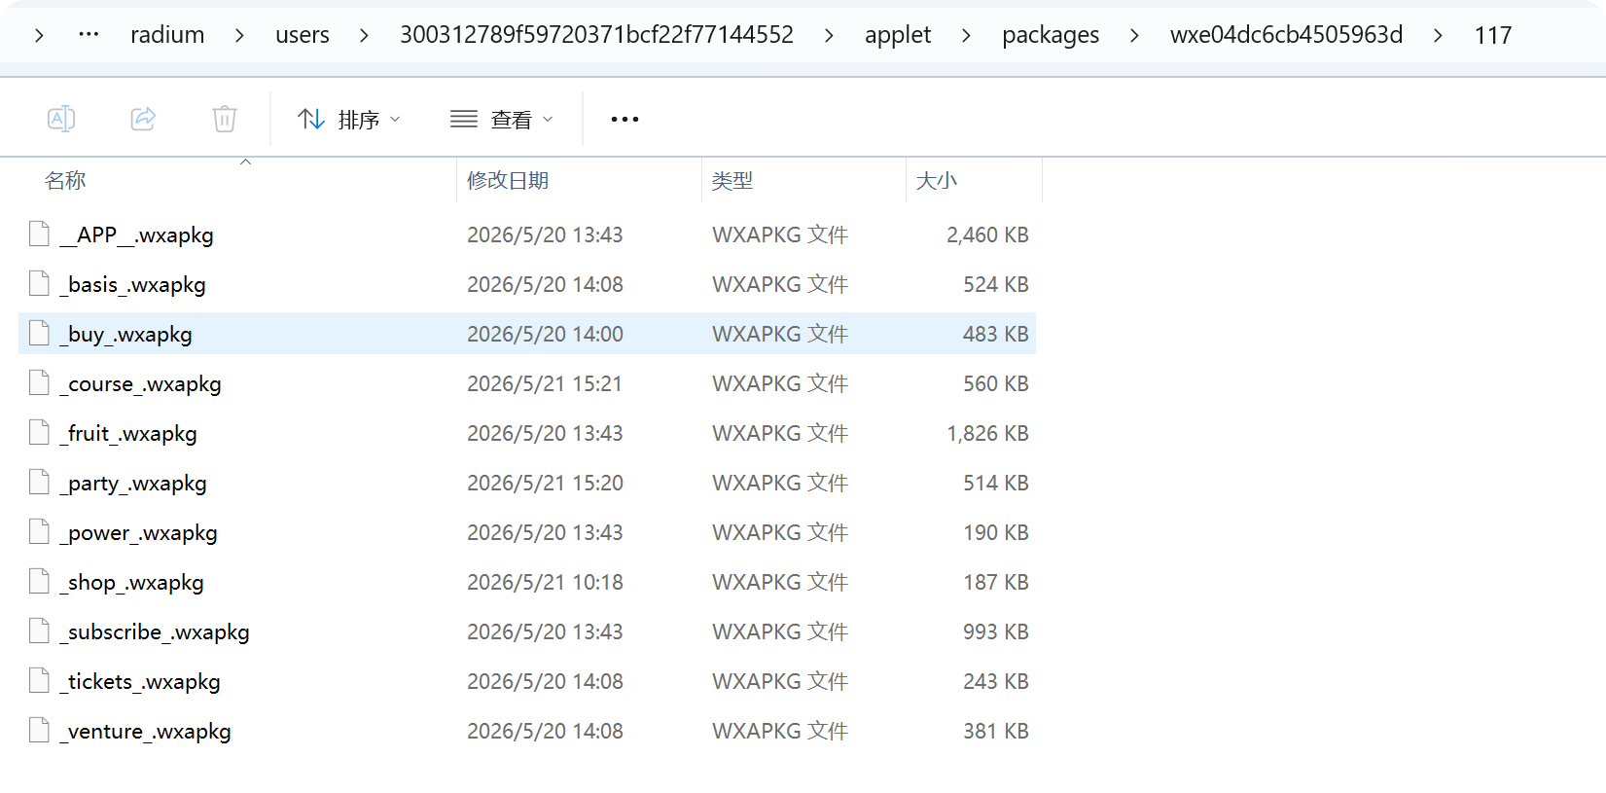Image resolution: width=1606 pixels, height=793 pixels.
Task: Click the share icon in toolbar
Action: pyautogui.click(x=143, y=119)
